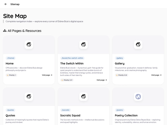
Task: Click the Socratic method circle description
Action: coord(82,121)
